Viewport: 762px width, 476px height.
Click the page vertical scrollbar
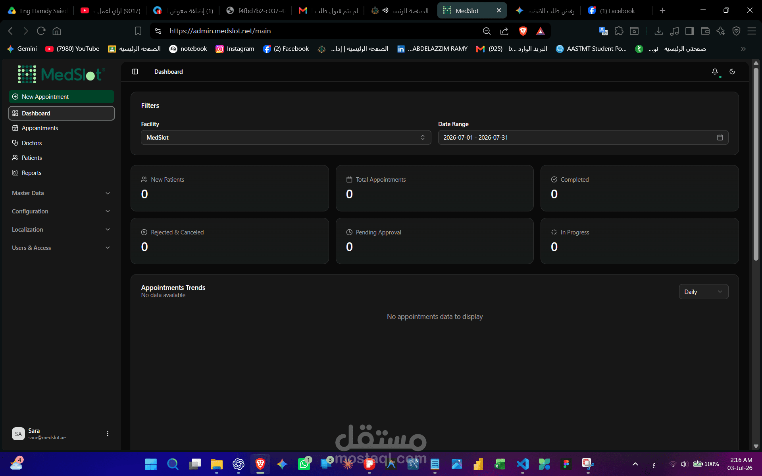tap(756, 163)
